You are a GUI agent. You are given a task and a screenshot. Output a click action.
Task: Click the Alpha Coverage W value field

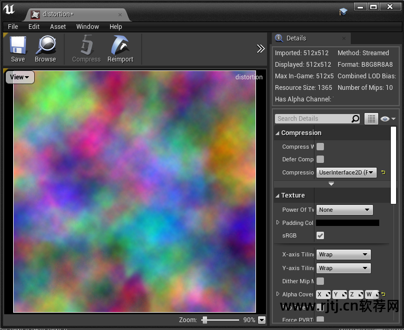pyautogui.click(x=372, y=294)
